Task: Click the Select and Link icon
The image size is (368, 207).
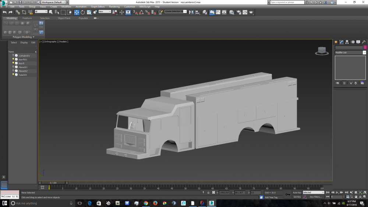Action: pos(17,12)
